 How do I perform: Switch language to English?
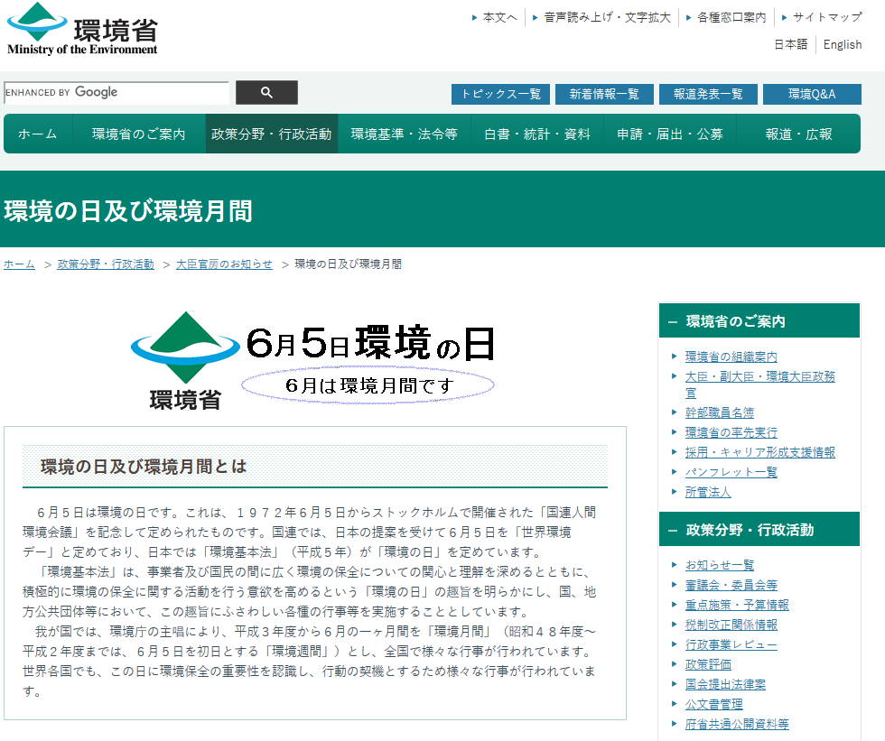point(842,44)
